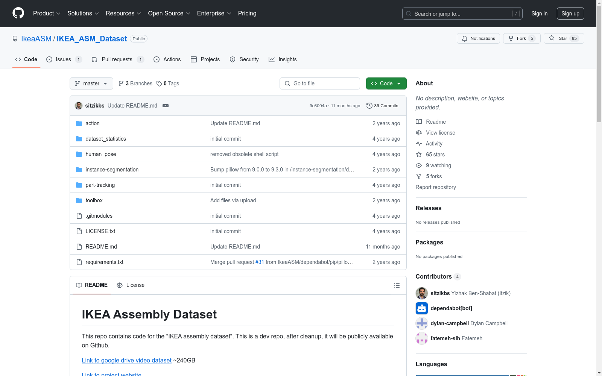
Task: Click the scale icon beside View license
Action: coord(419,133)
